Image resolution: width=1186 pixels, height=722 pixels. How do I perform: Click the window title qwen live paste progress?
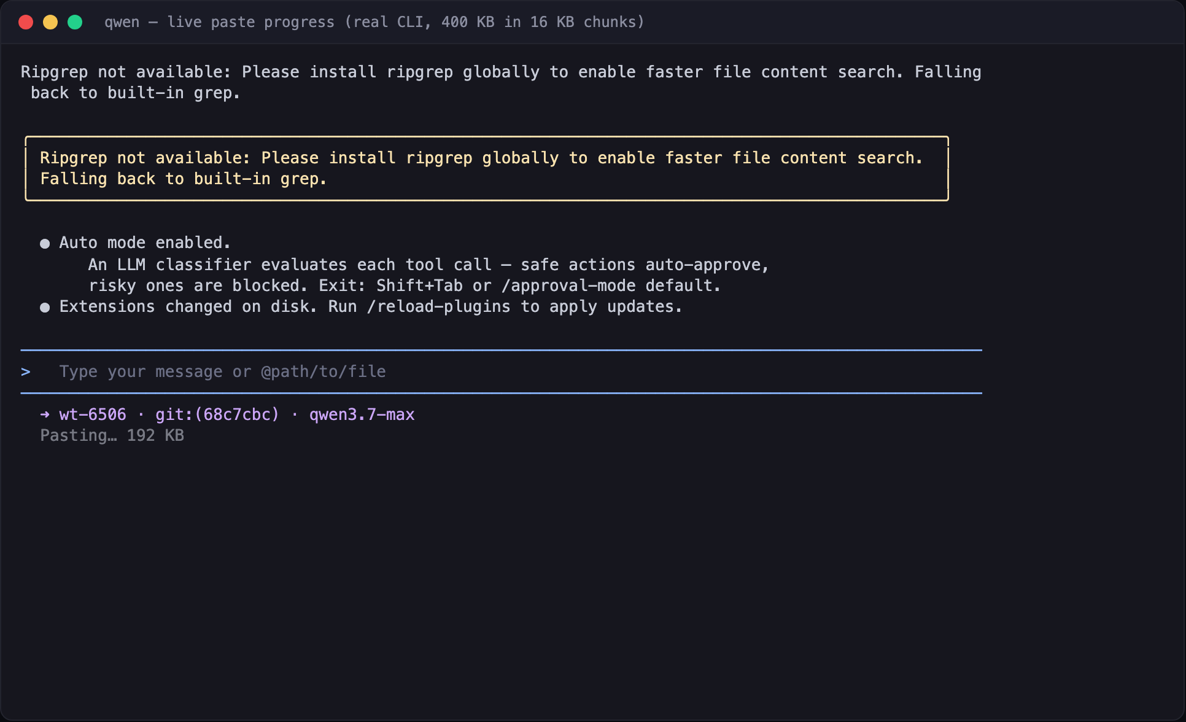click(374, 22)
